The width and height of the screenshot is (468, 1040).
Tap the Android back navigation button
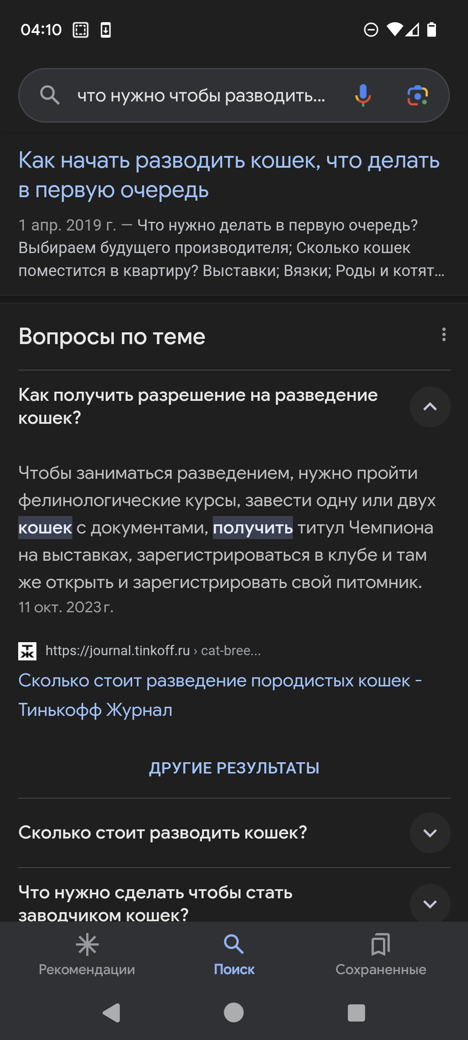pos(111,1013)
